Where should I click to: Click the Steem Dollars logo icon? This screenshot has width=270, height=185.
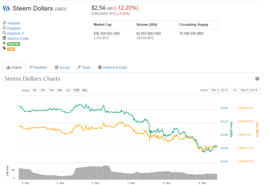point(6,8)
